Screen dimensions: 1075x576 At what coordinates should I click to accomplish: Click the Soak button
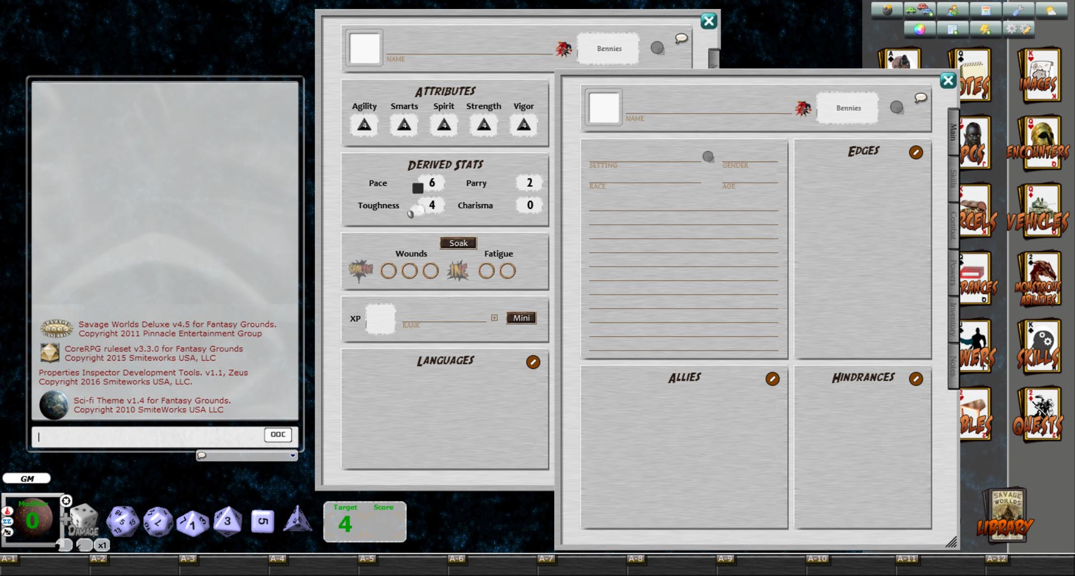point(458,243)
